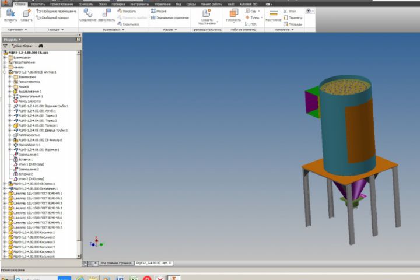Screen dimensions: 420x280
Task: Click the Windows taskbar search box
Action: [36, 278]
